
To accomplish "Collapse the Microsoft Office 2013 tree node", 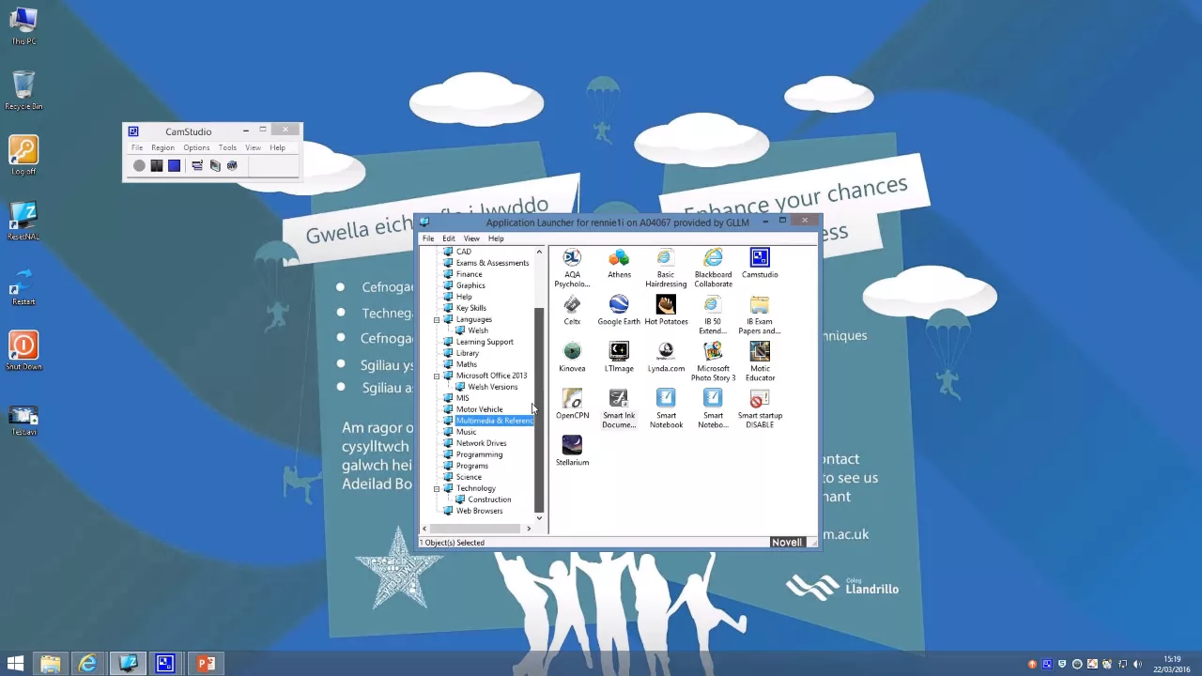I will [437, 376].
